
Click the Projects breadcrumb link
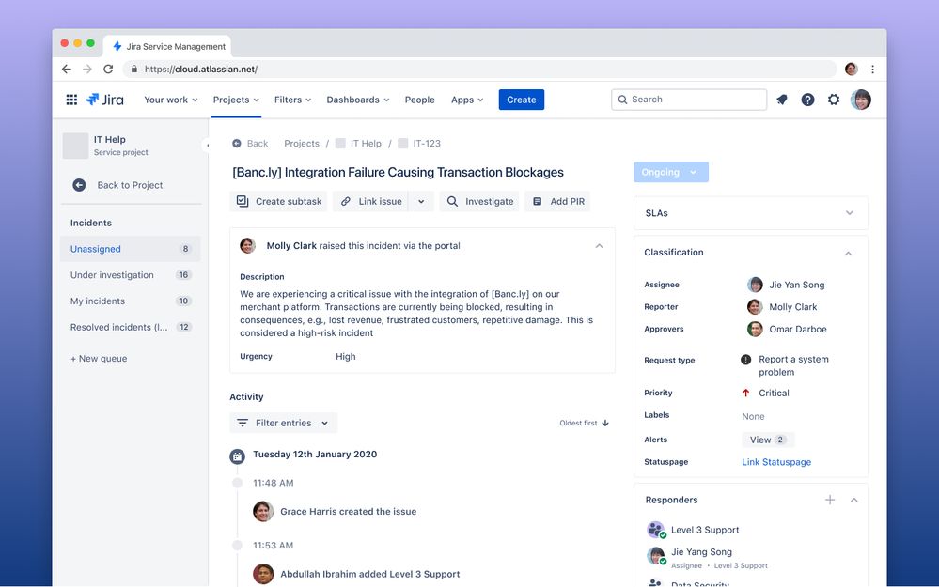[x=301, y=144]
